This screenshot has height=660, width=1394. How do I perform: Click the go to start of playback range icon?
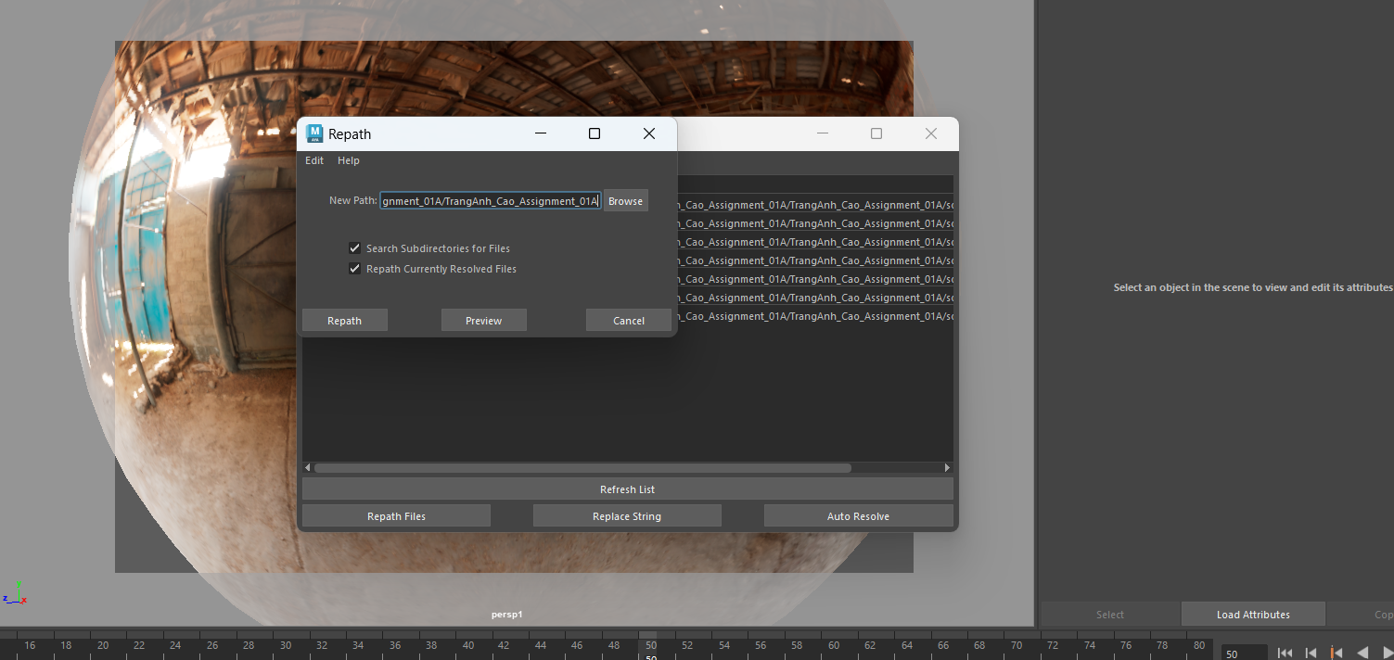1285,653
